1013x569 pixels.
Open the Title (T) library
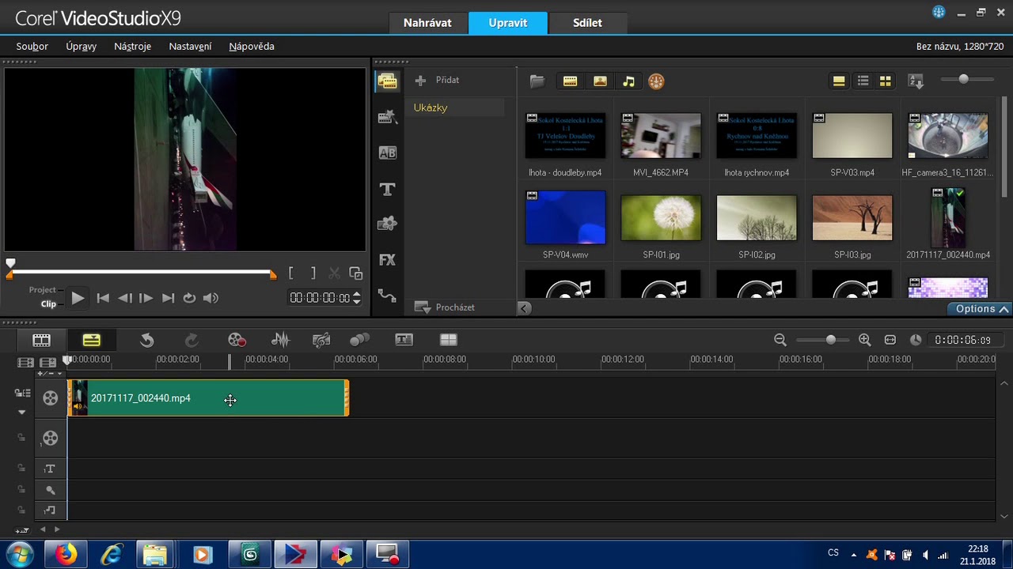(x=387, y=189)
